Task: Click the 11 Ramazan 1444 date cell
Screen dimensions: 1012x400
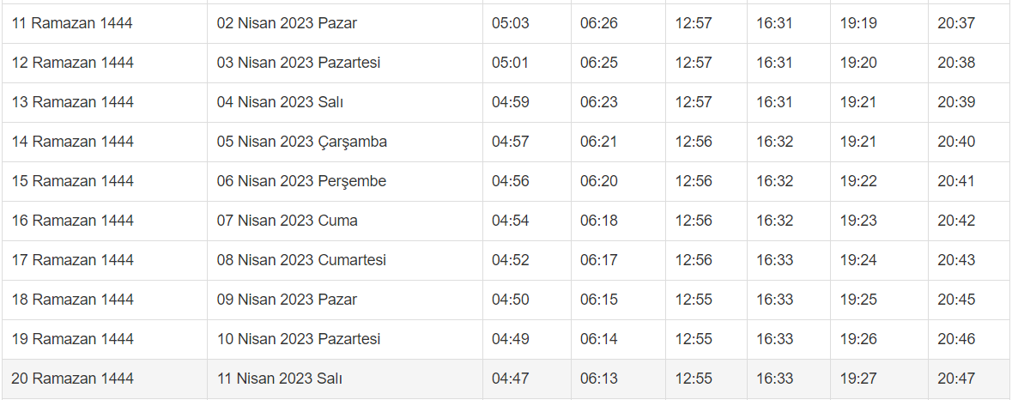Action: 72,23
